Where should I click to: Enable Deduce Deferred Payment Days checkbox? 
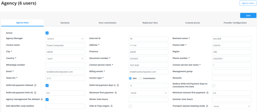(214, 85)
